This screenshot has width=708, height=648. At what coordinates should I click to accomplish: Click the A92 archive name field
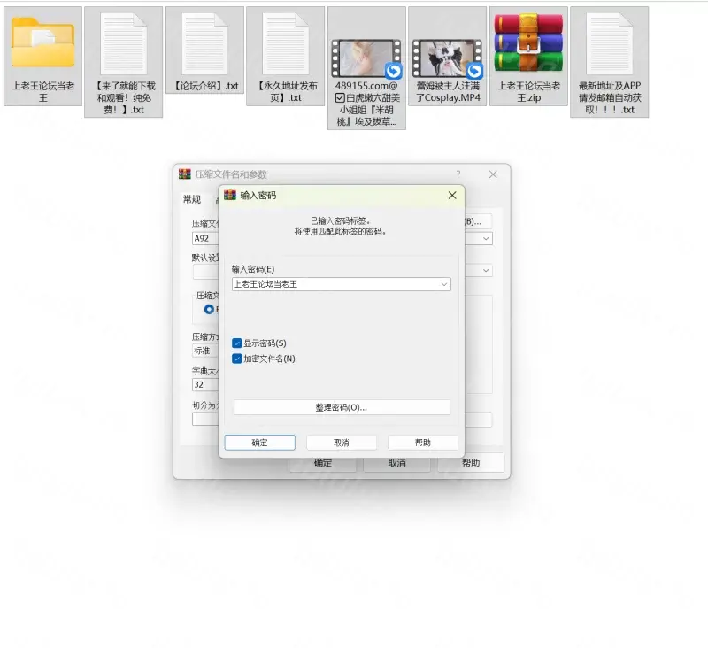tap(205, 238)
